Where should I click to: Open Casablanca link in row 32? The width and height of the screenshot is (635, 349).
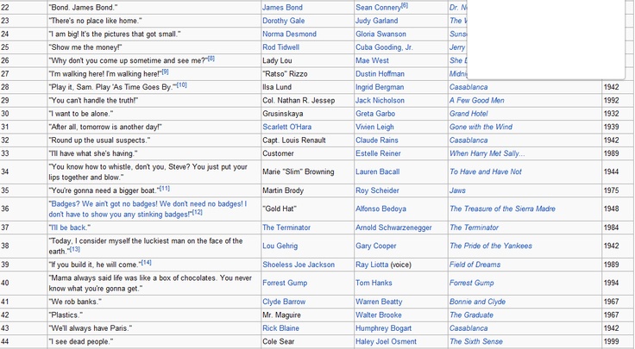468,140
